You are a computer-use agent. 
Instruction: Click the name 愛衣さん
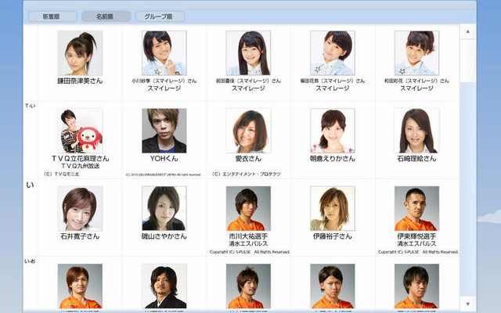click(248, 158)
